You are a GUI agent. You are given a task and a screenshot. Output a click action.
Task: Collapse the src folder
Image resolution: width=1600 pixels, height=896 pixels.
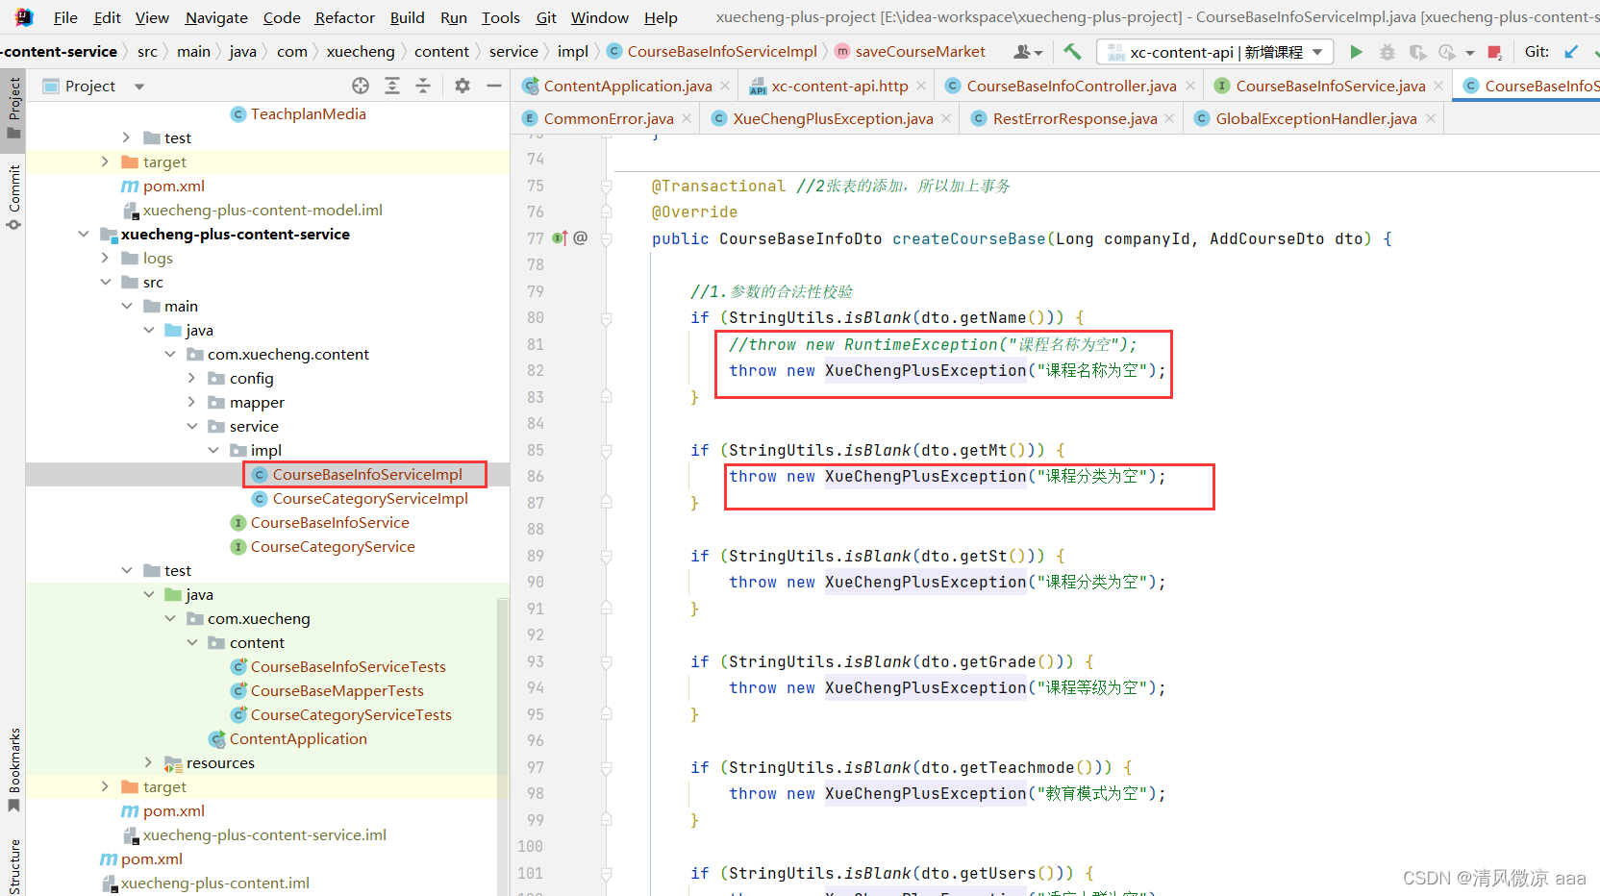tap(106, 282)
